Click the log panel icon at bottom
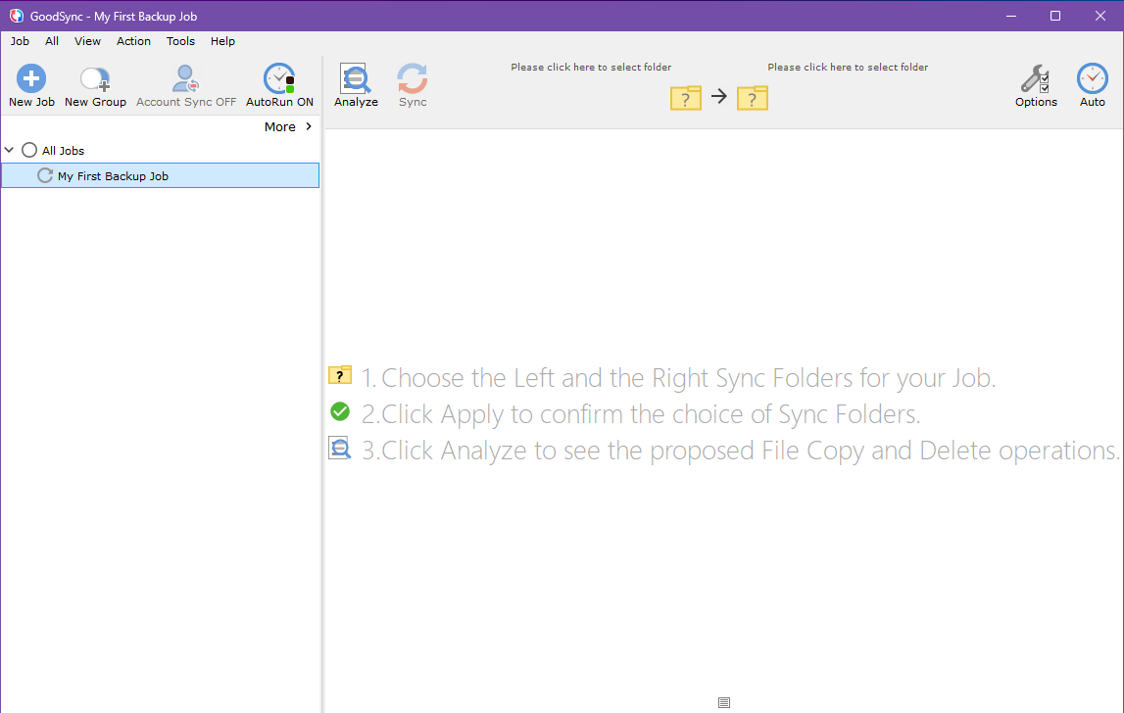Image resolution: width=1124 pixels, height=713 pixels. coord(724,702)
